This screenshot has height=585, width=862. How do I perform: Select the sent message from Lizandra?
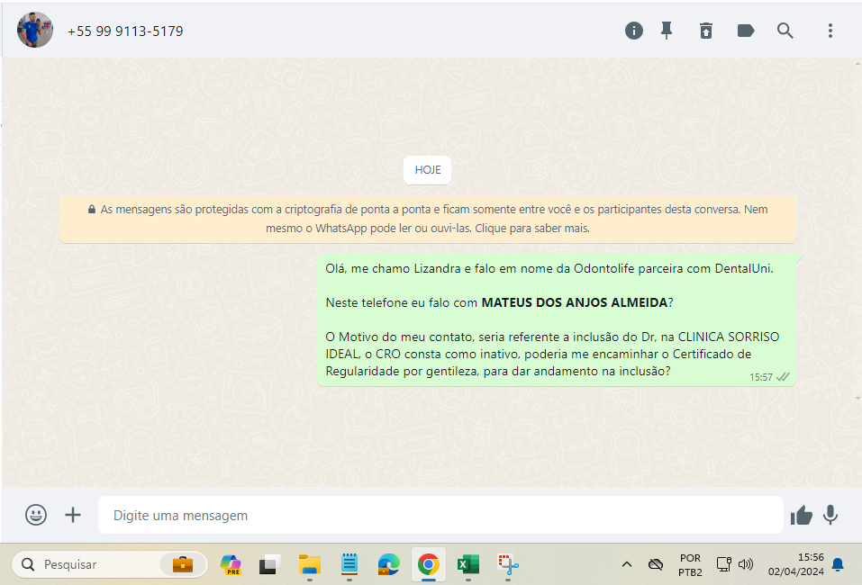point(557,320)
